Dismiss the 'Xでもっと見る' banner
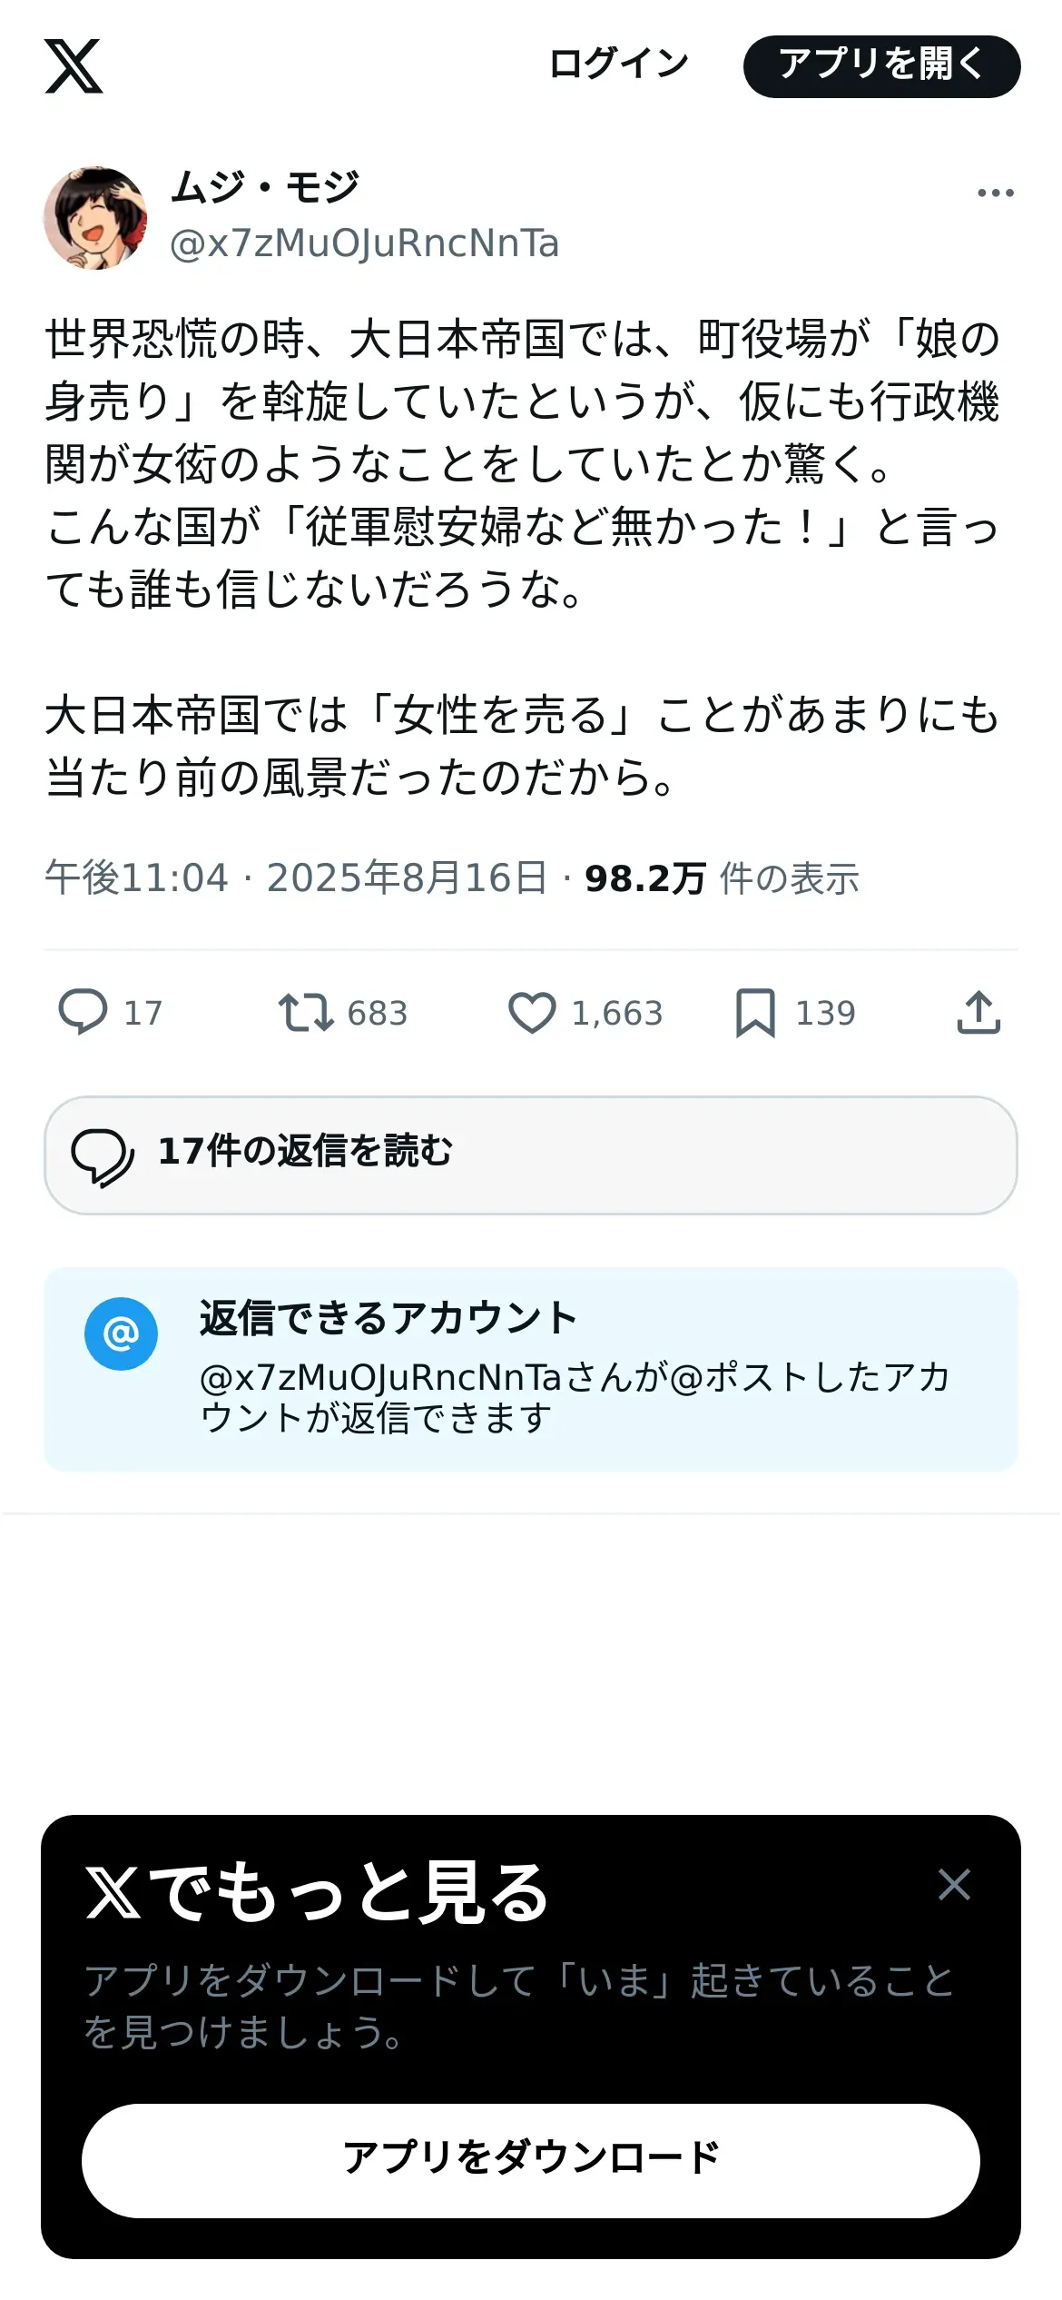 954,1884
